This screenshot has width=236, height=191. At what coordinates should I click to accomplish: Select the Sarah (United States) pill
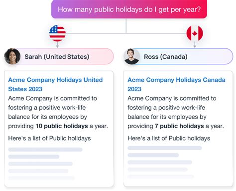click(59, 56)
